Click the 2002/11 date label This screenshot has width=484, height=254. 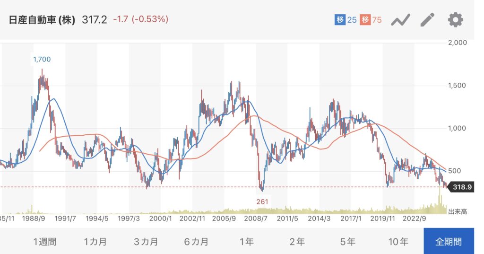pos(192,219)
